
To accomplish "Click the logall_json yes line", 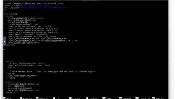I will (x=23, y=24).
